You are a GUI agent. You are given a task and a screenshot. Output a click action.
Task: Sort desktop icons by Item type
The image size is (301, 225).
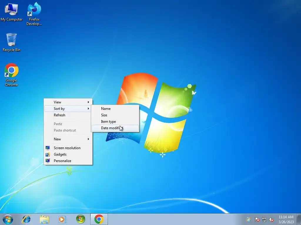click(115, 122)
